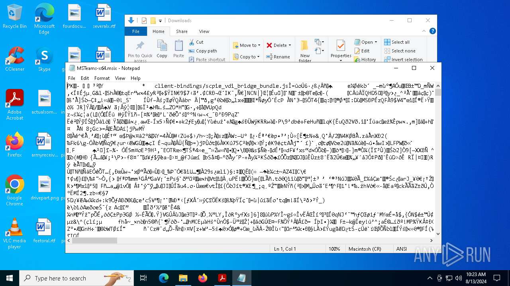The image size is (510, 286).
Task: Open Notepad Format menu
Action: (x=102, y=78)
